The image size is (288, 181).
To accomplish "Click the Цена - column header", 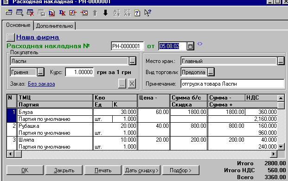I will click(154, 101).
